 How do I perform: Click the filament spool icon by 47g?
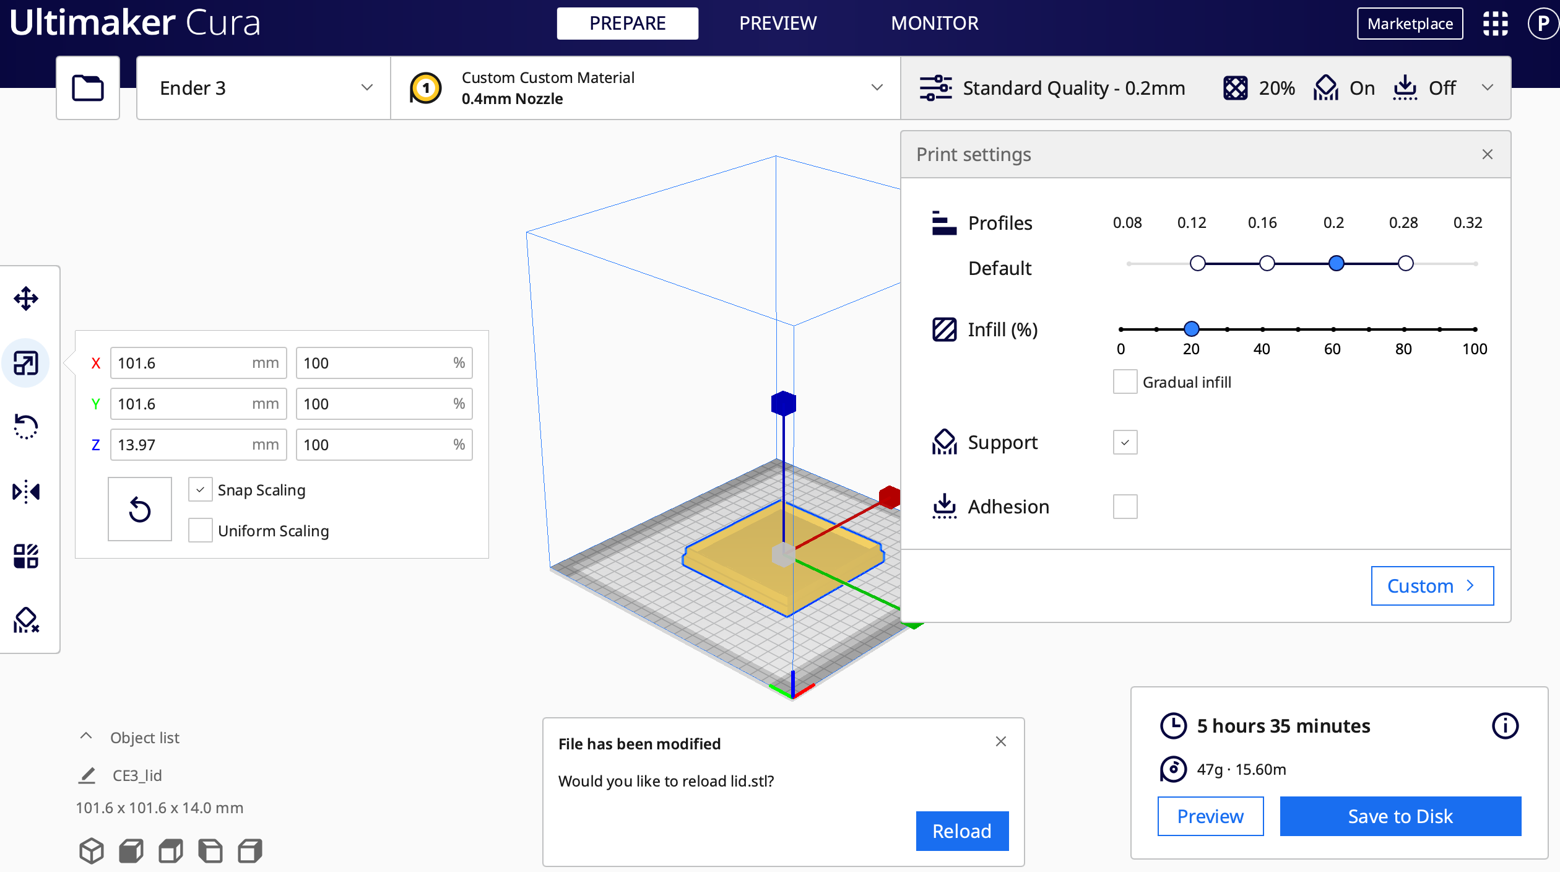[x=1173, y=769]
